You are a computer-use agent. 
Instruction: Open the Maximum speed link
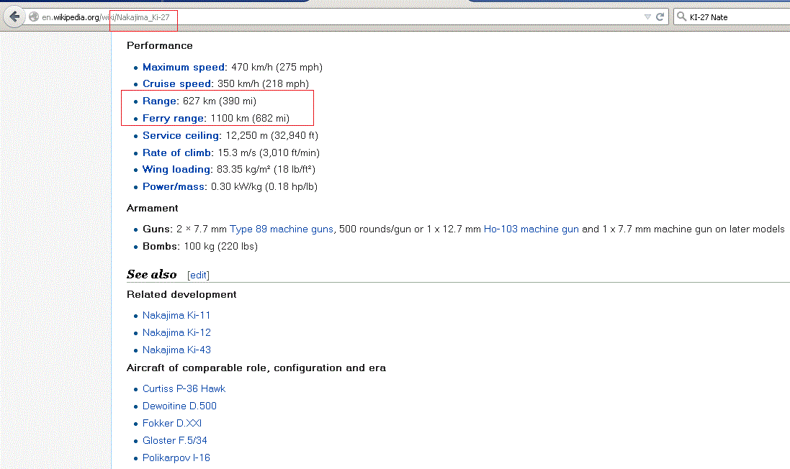pyautogui.click(x=184, y=68)
